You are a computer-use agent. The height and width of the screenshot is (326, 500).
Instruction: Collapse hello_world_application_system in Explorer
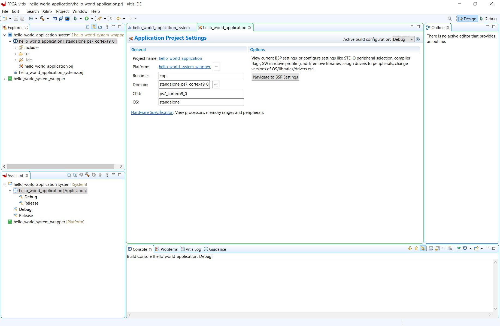point(5,35)
